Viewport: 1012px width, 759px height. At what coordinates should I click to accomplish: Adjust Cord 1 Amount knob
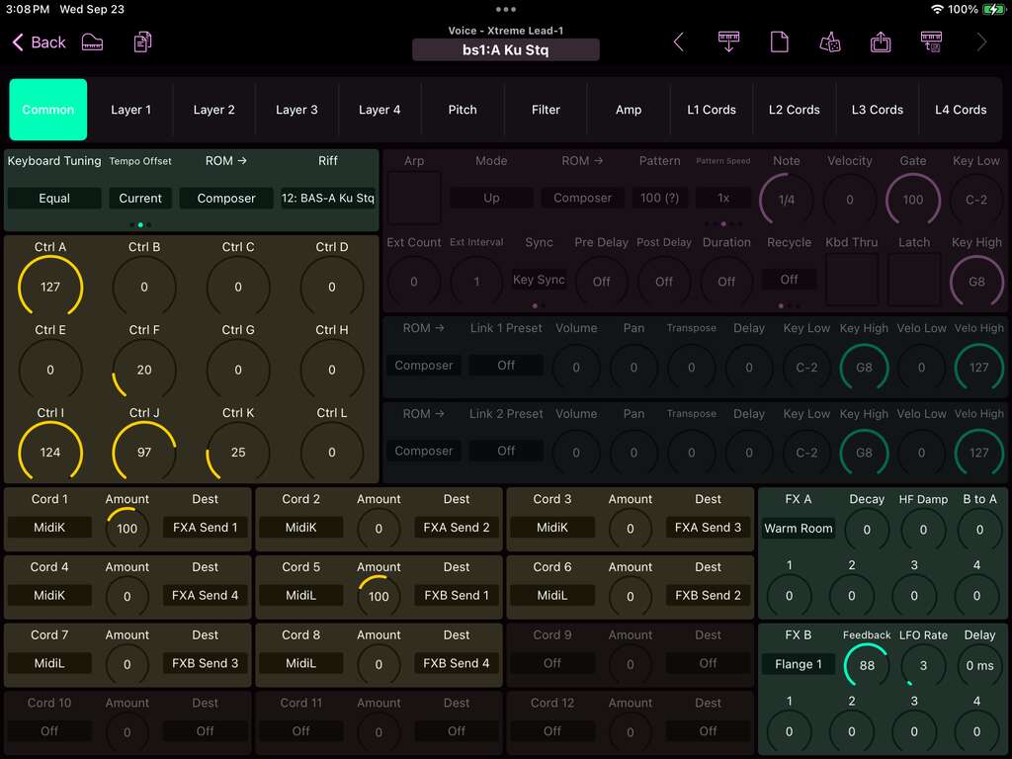(127, 529)
